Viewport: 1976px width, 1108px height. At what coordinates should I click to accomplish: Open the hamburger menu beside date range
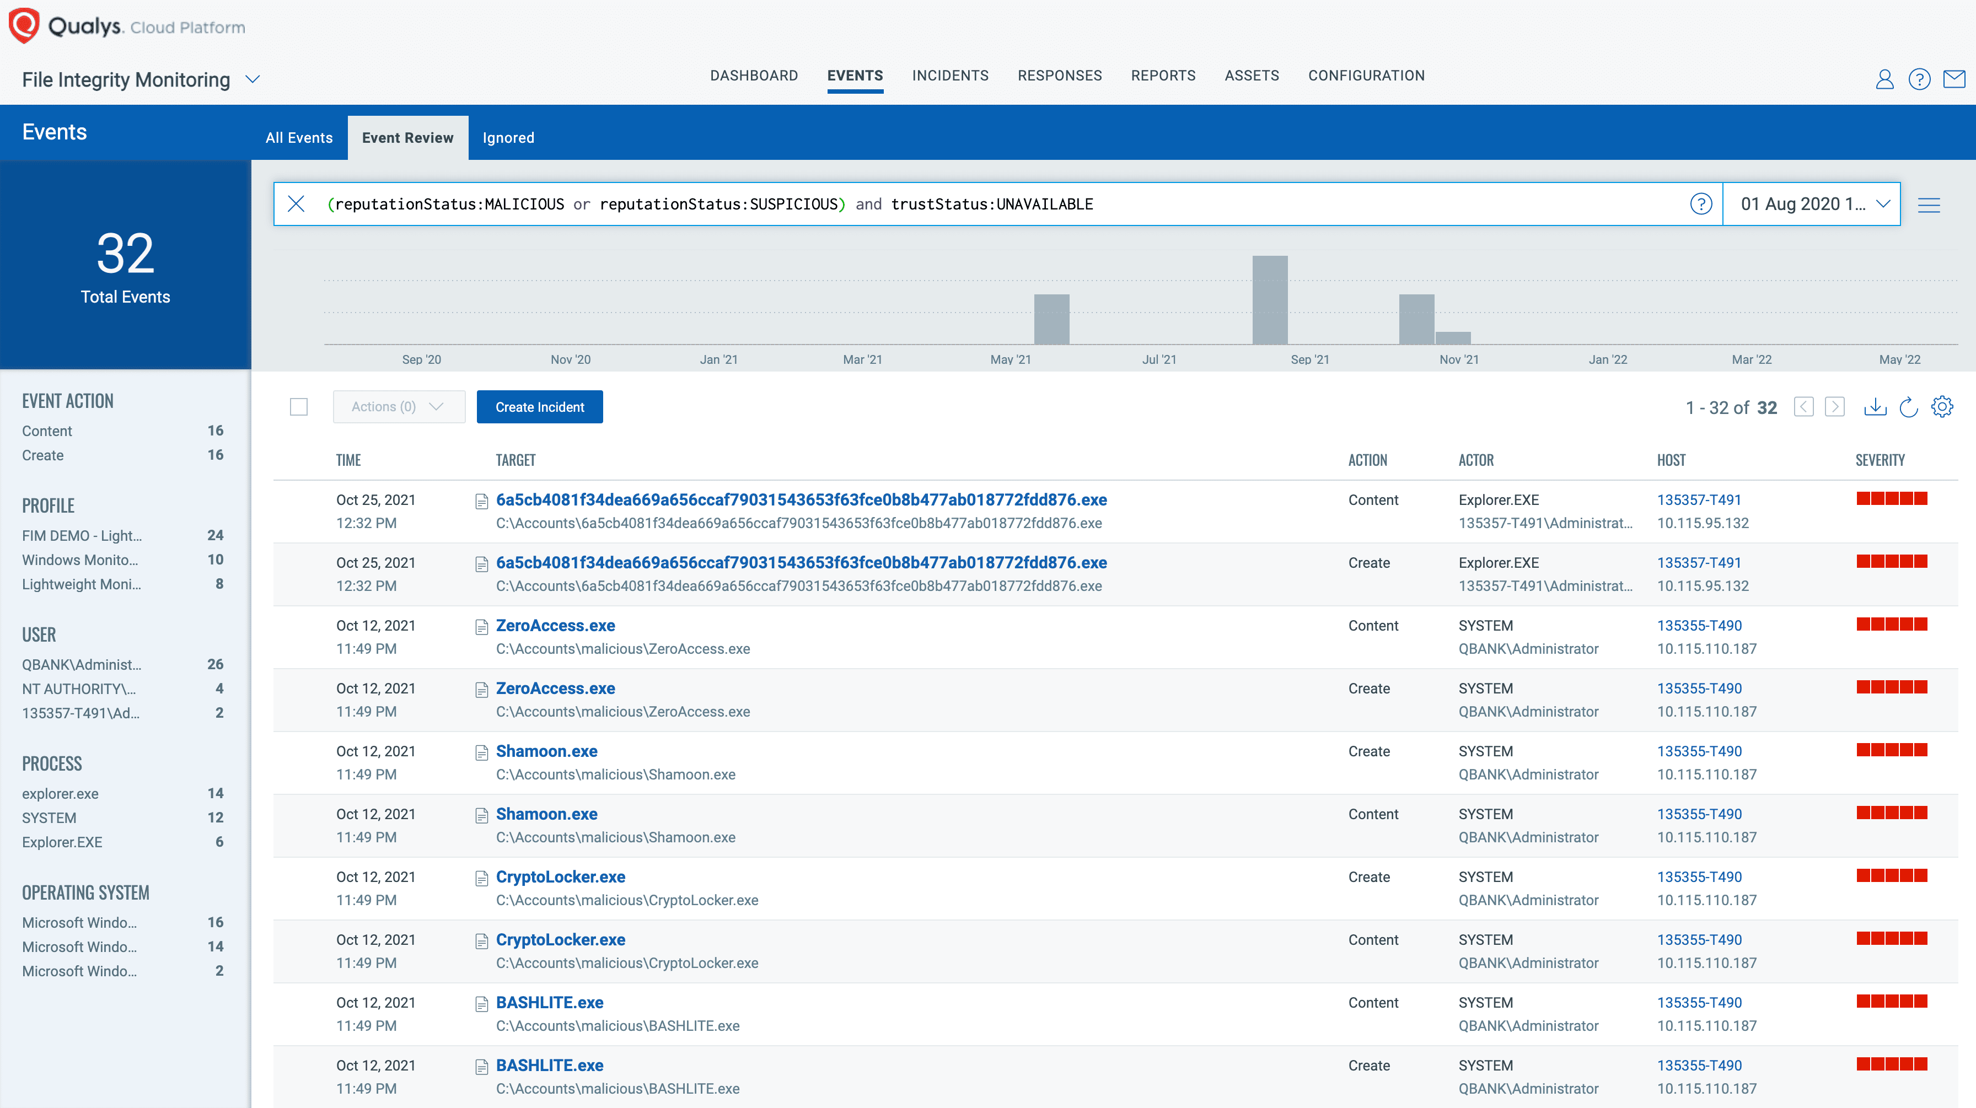1929,205
